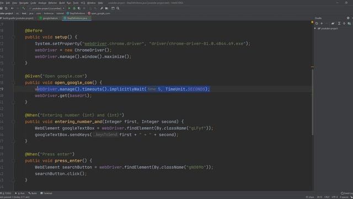Viewport: 353px width, 199px height.
Task: Click the plus icon in Gradle panel
Action: [322, 23]
